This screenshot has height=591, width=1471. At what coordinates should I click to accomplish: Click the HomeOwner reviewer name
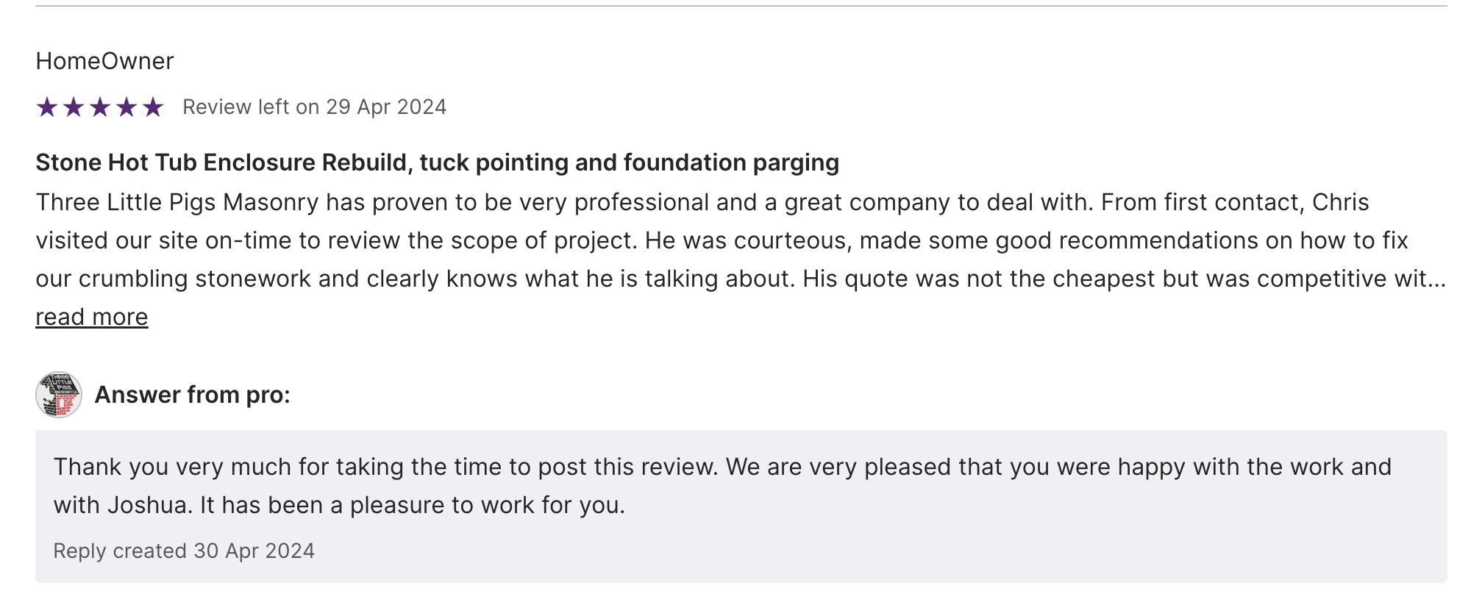click(104, 61)
